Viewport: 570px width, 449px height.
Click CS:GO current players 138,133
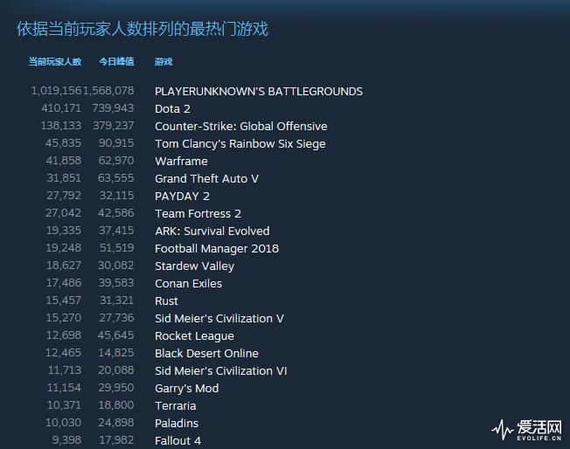point(61,125)
